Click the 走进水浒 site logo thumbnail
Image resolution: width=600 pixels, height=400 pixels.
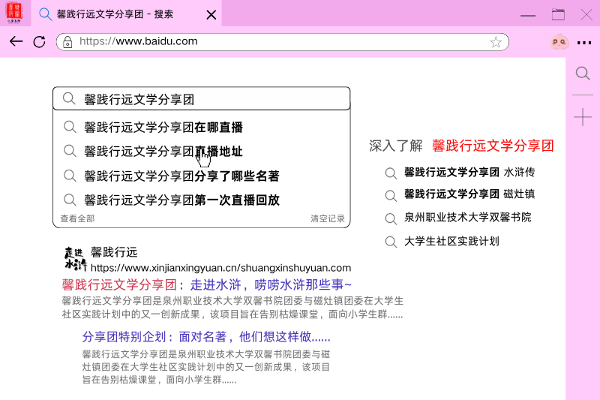[76, 259]
